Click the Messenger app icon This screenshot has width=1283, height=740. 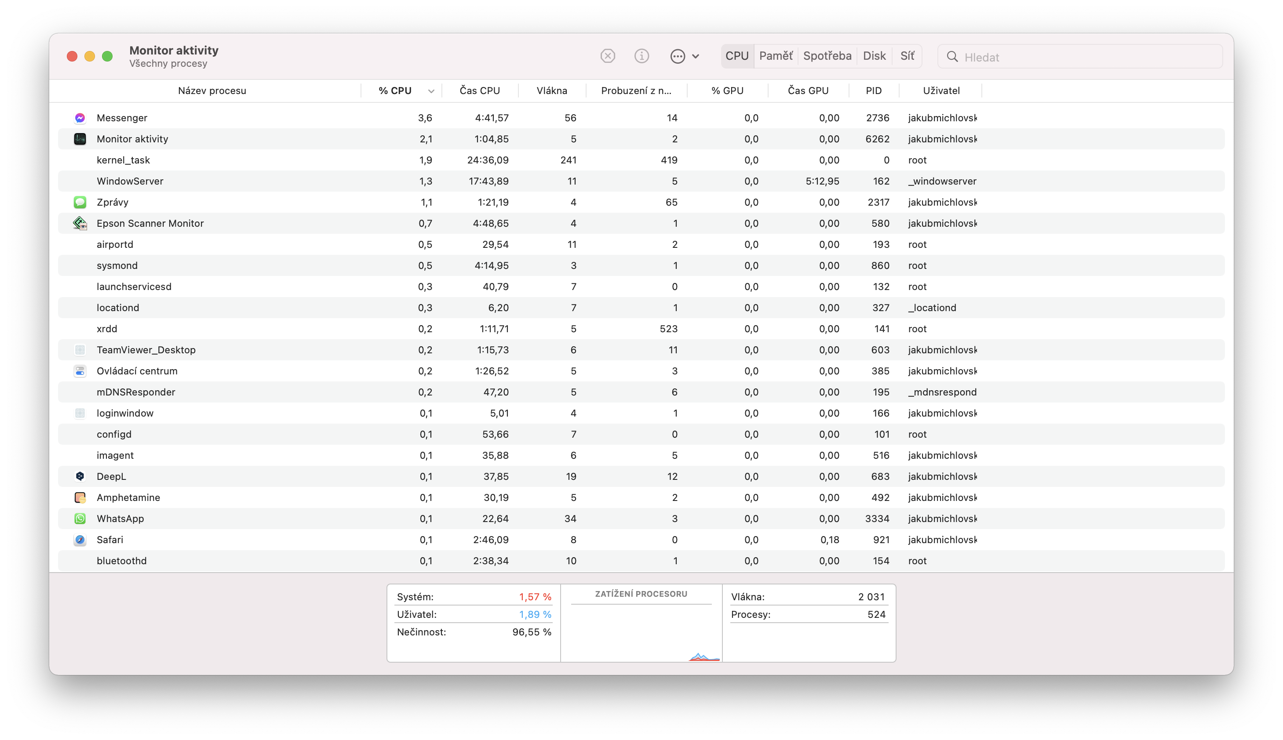[80, 118]
